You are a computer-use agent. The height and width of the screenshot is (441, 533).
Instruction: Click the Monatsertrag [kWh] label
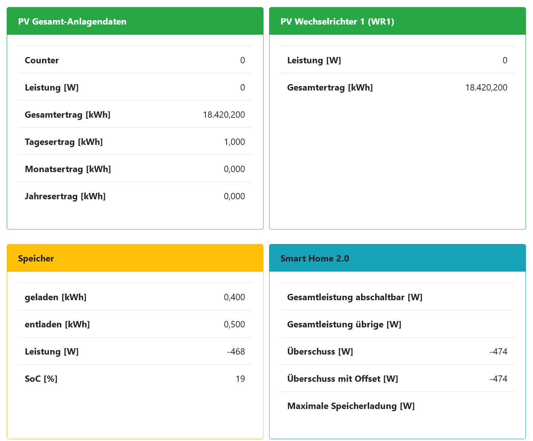(68, 169)
